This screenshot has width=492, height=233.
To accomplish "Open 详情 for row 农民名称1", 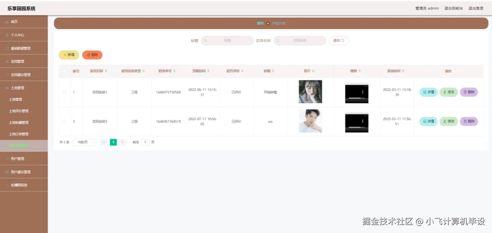I will click(x=428, y=92).
